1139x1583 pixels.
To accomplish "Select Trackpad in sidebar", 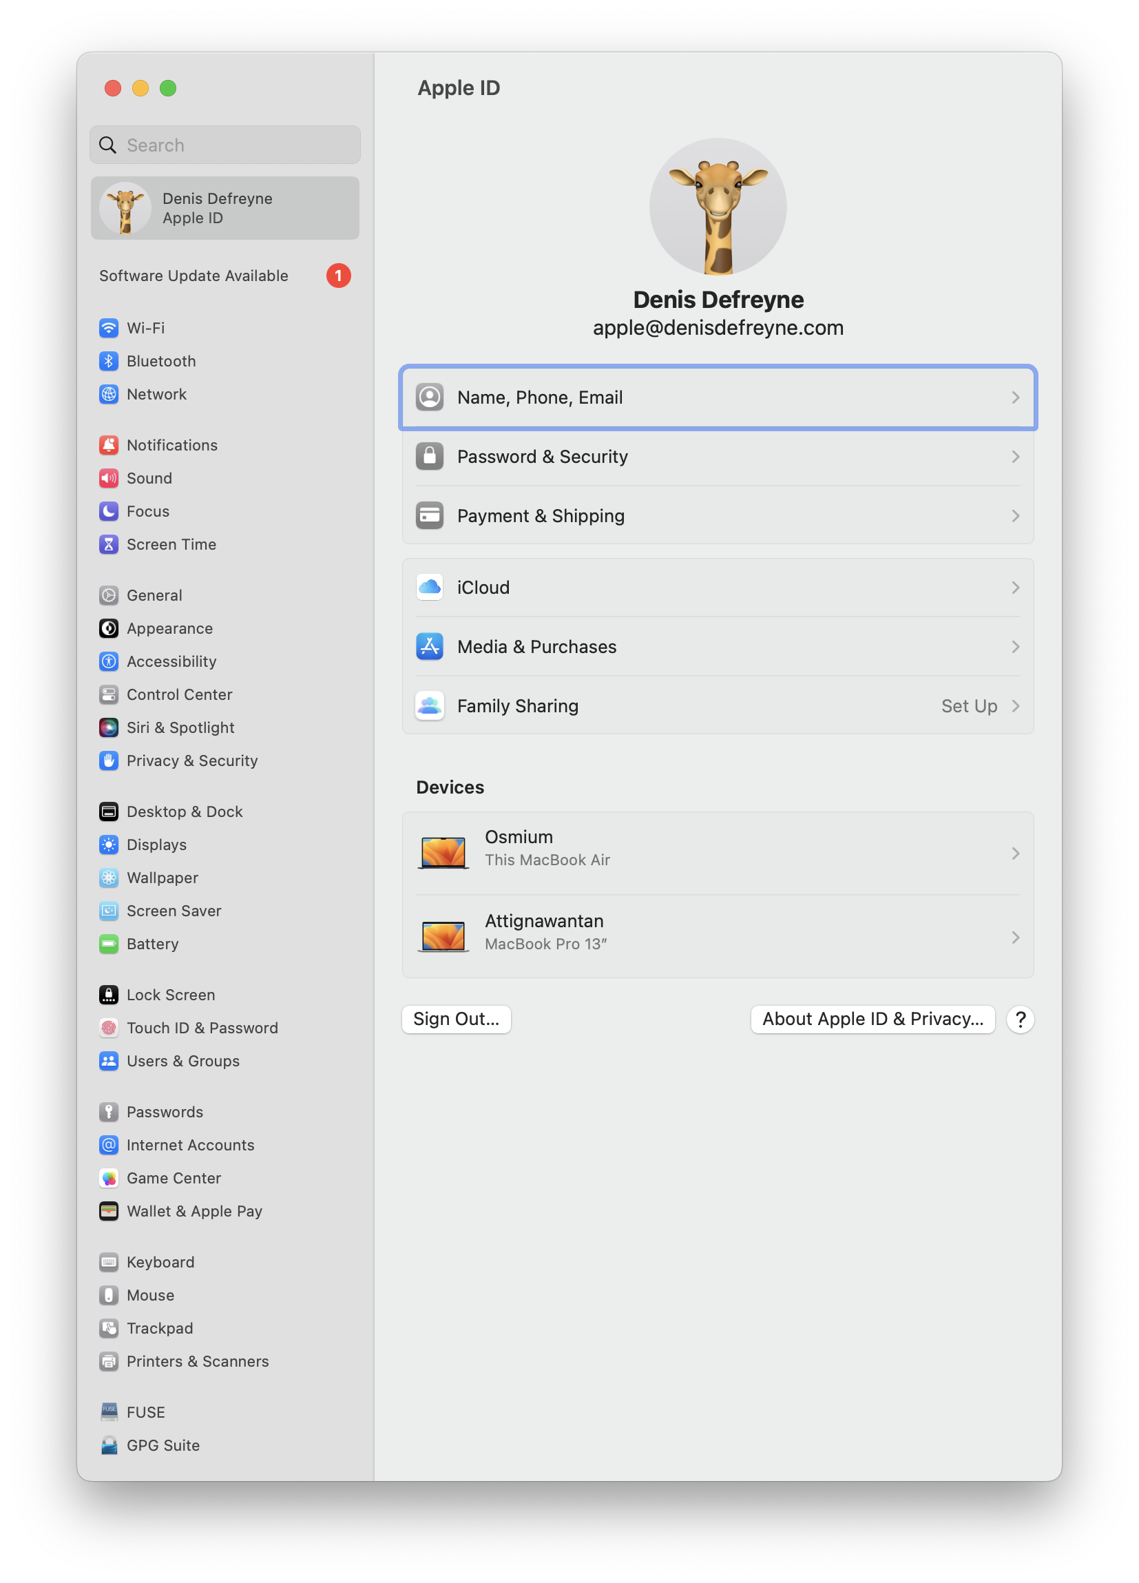I will 224,1328.
